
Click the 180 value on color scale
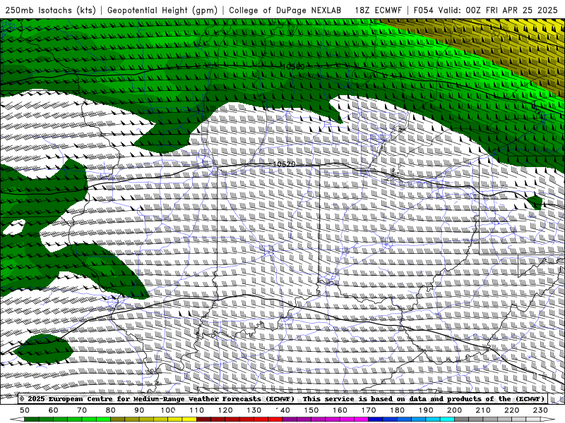397,410
